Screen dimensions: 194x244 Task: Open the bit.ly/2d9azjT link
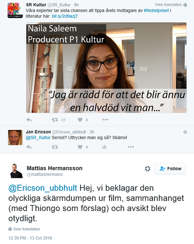tap(65, 16)
